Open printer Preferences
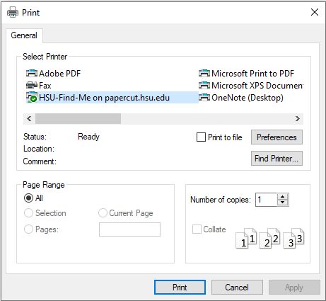The width and height of the screenshot is (326, 301). (x=276, y=137)
